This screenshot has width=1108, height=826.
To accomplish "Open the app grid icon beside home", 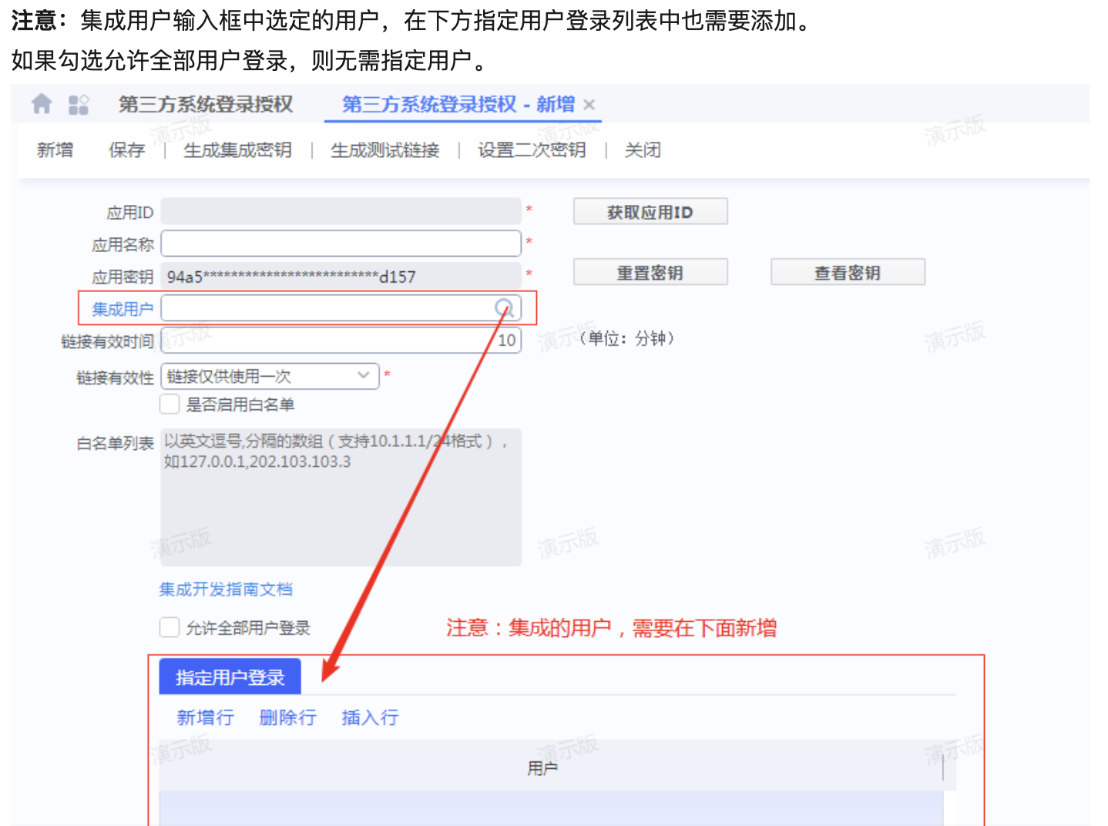I will click(79, 104).
